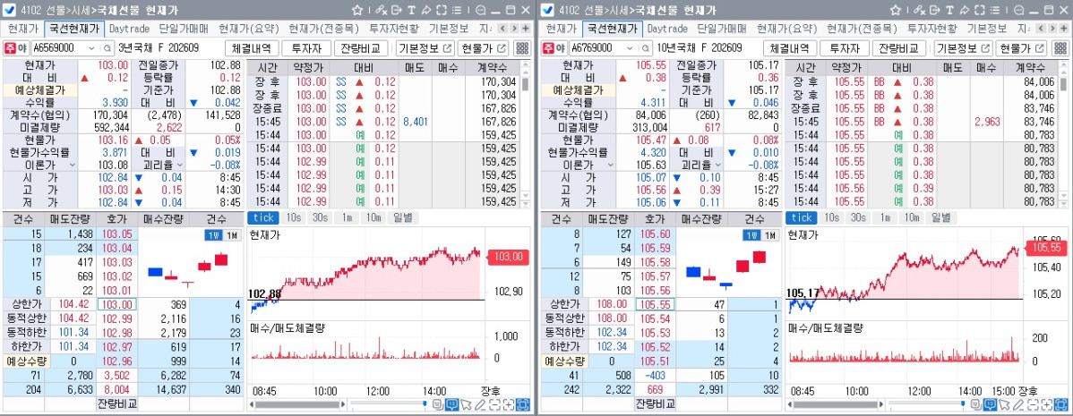Select 일별 interval on right chart
Viewport: 1073px width, 416px height.
[941, 217]
